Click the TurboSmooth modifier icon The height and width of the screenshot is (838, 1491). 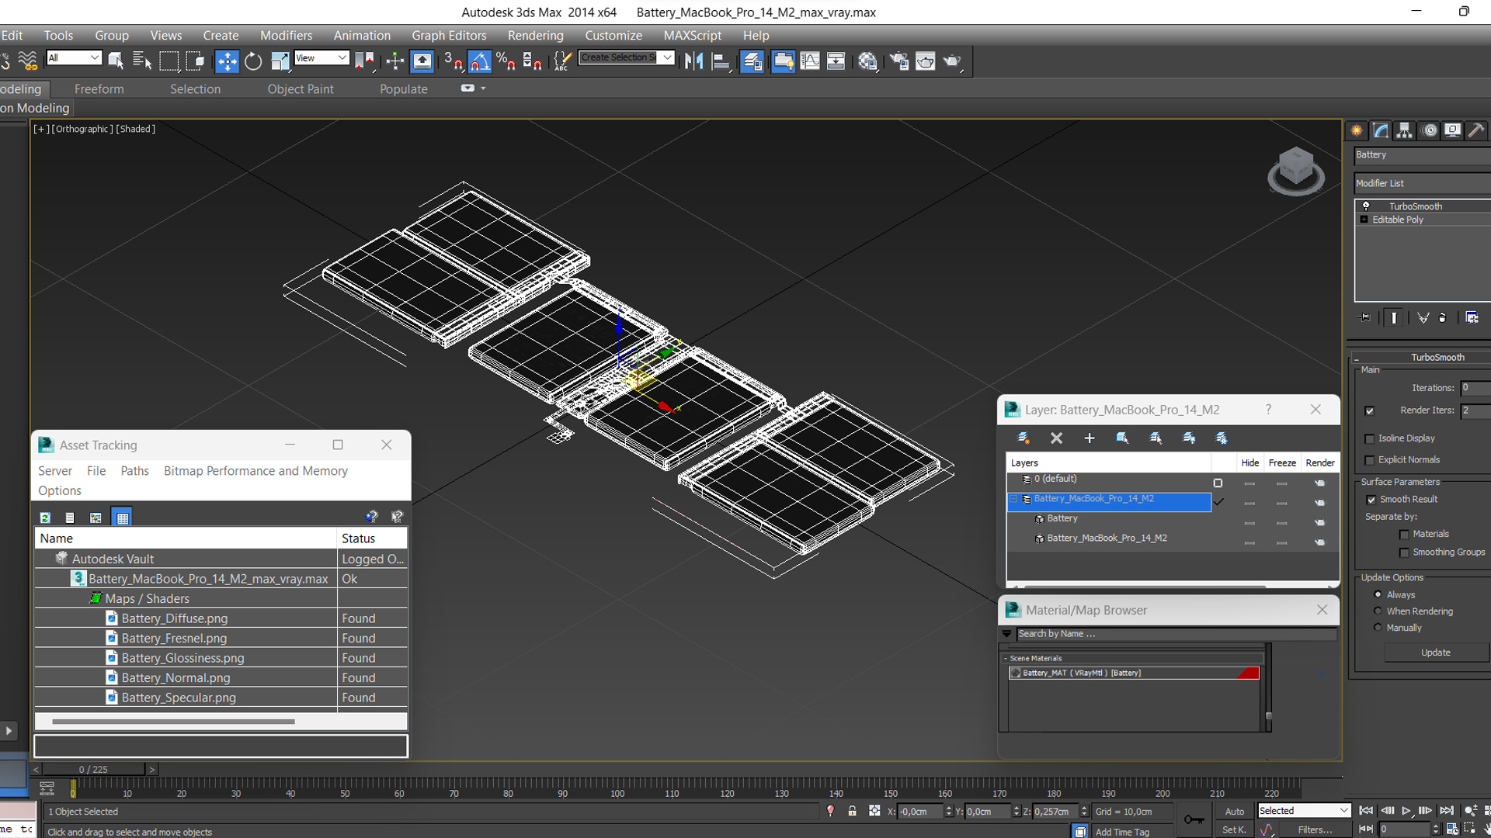click(1366, 206)
